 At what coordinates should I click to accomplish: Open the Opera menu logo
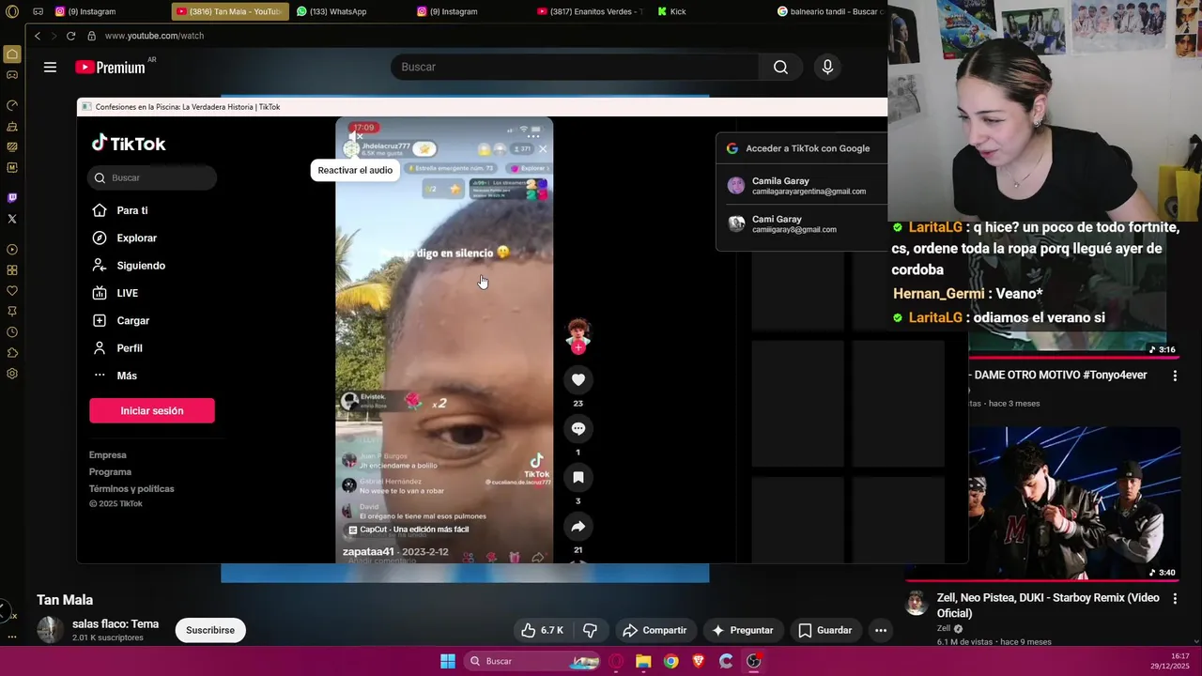click(x=12, y=12)
